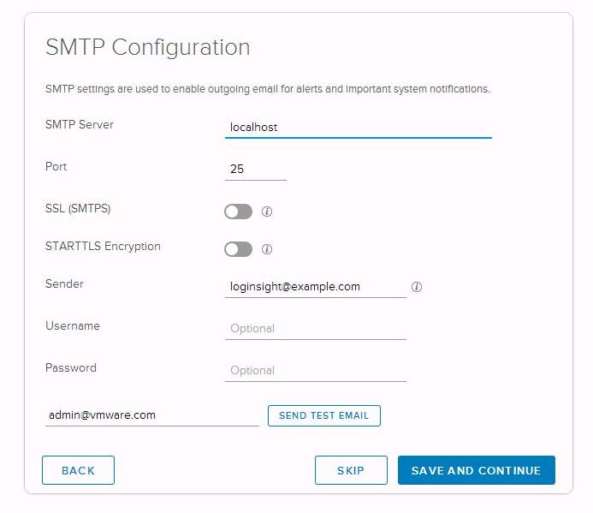
Task: Click the STARTTLS Encryption label
Action: (x=103, y=246)
